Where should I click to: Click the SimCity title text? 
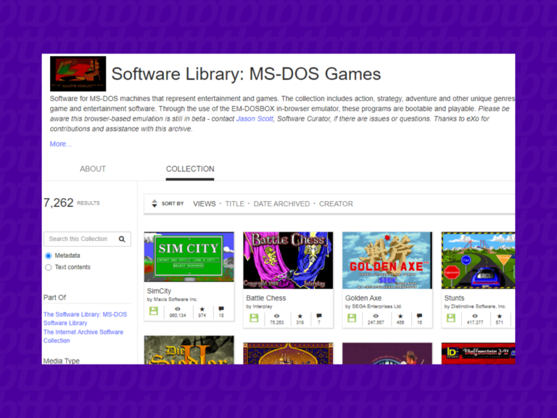[159, 291]
